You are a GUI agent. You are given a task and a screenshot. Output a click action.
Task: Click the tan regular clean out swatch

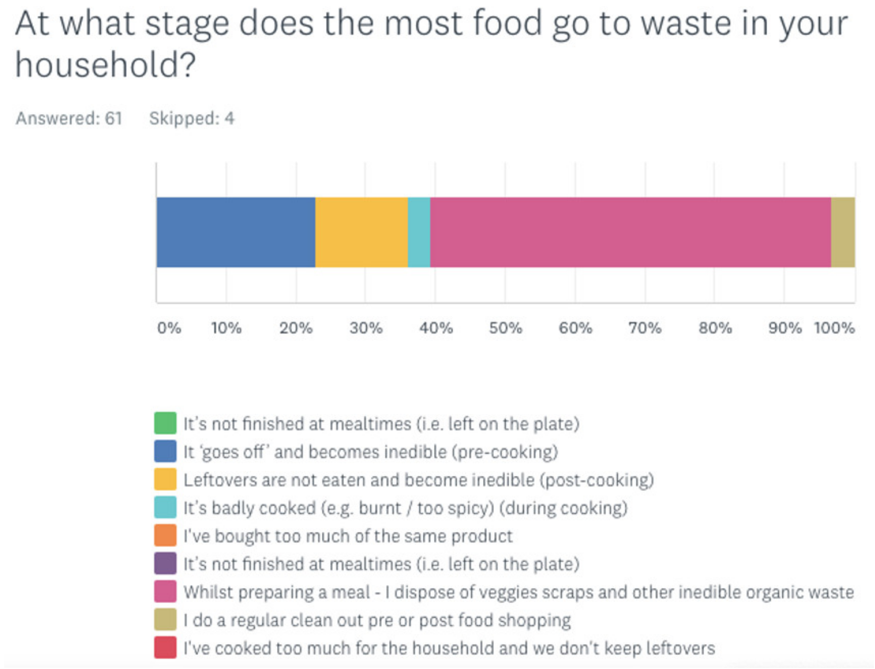click(x=165, y=620)
